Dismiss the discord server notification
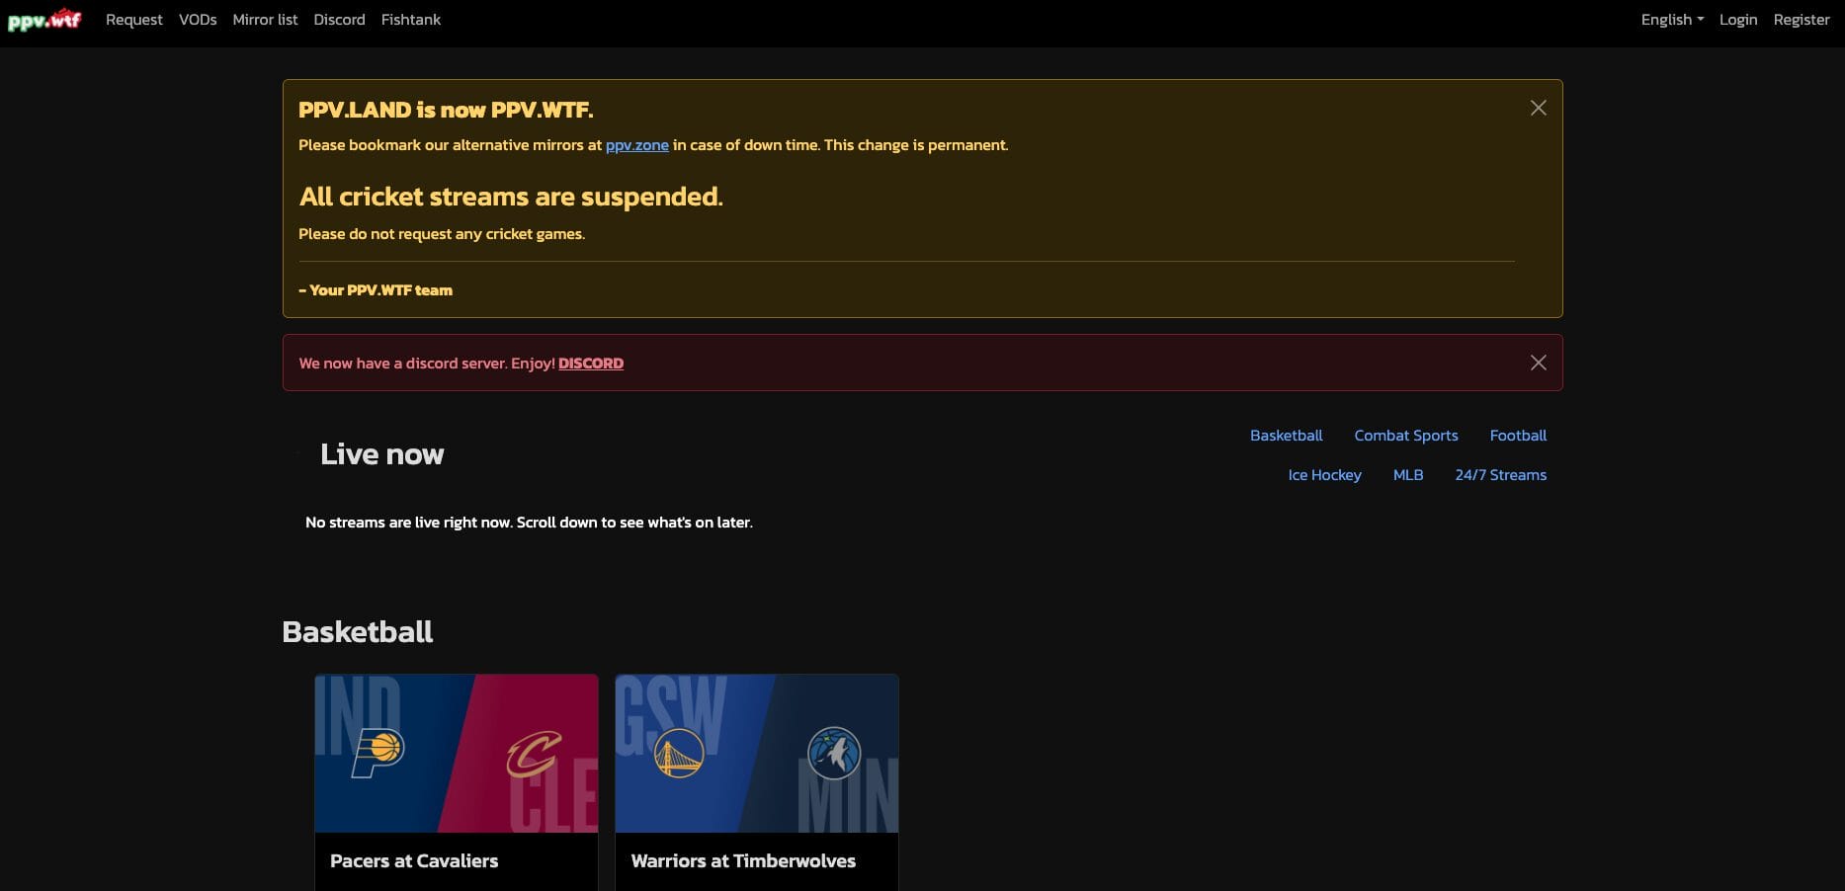Viewport: 1845px width, 891px height. click(1538, 363)
